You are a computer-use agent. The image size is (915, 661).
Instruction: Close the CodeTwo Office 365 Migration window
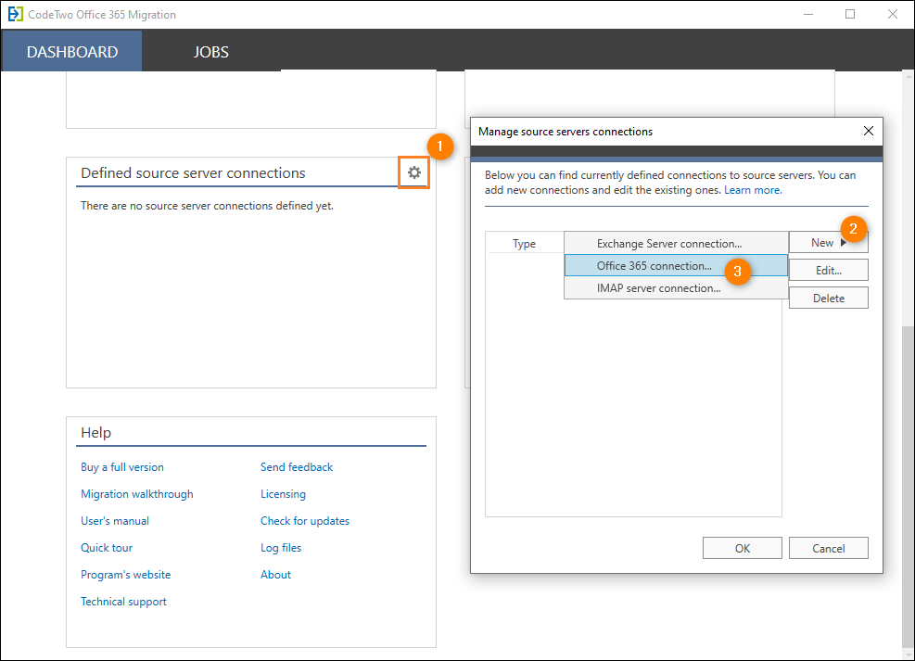[892, 14]
